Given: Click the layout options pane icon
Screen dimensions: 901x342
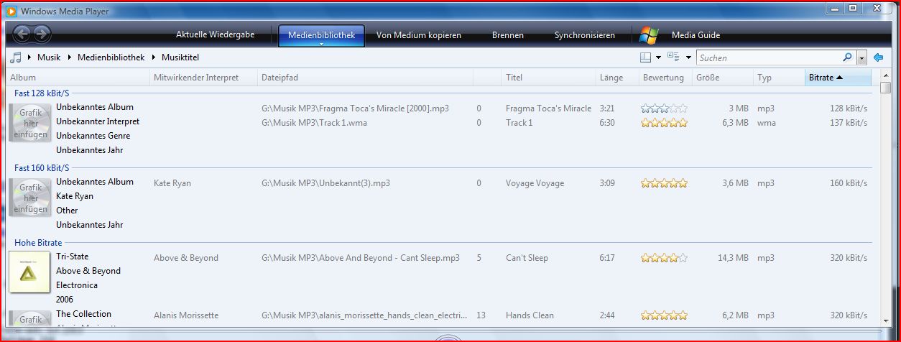Looking at the screenshot, I should pos(645,57).
